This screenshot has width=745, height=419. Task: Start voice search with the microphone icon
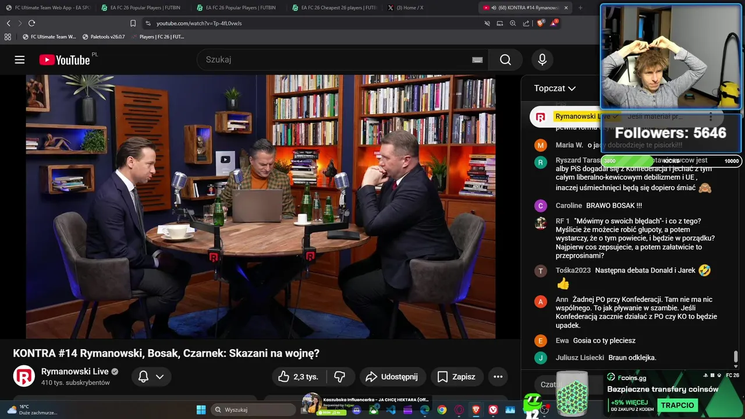[x=542, y=60]
